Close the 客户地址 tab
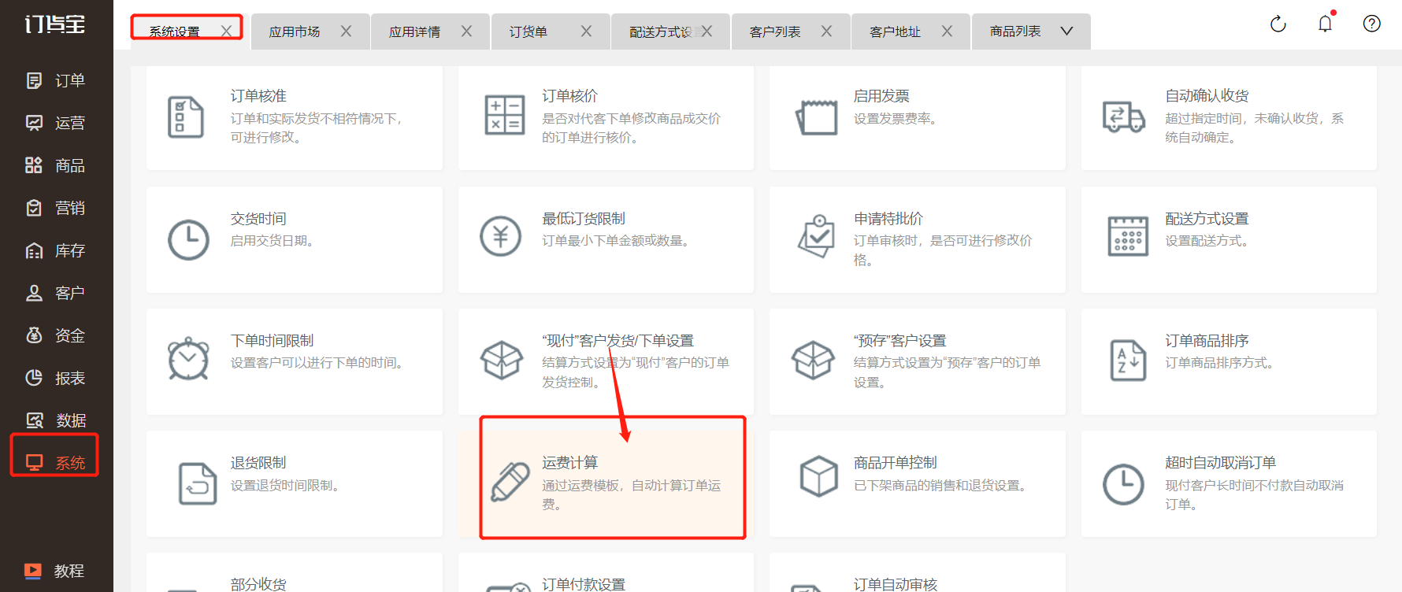The height and width of the screenshot is (592, 1402). tap(947, 31)
